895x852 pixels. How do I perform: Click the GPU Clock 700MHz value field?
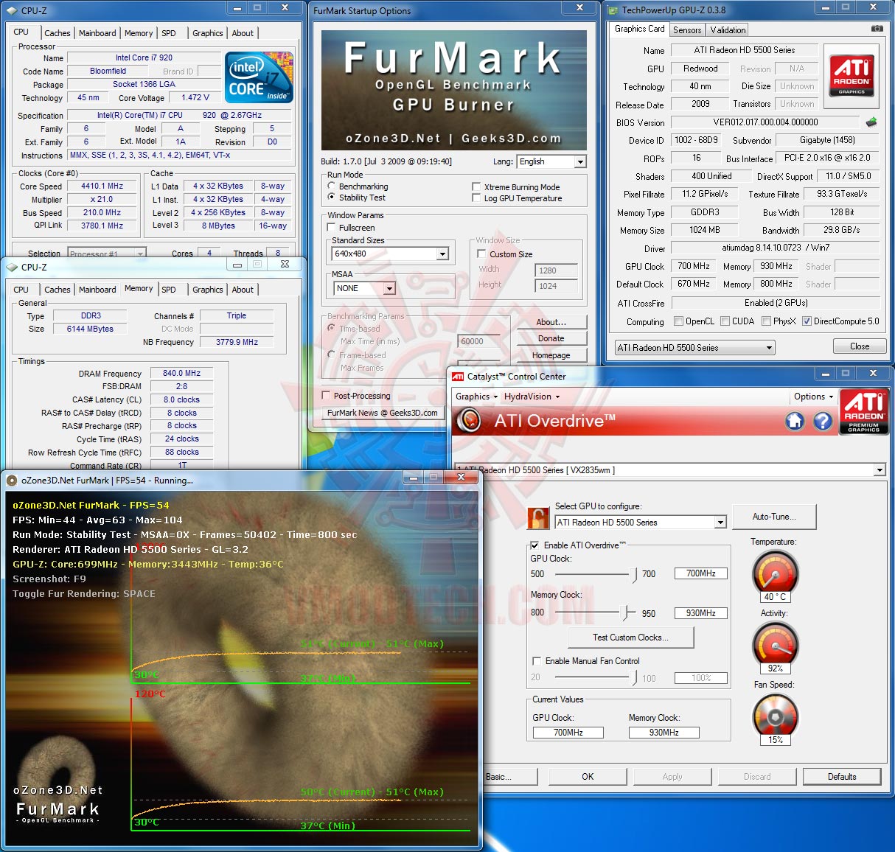click(x=701, y=573)
